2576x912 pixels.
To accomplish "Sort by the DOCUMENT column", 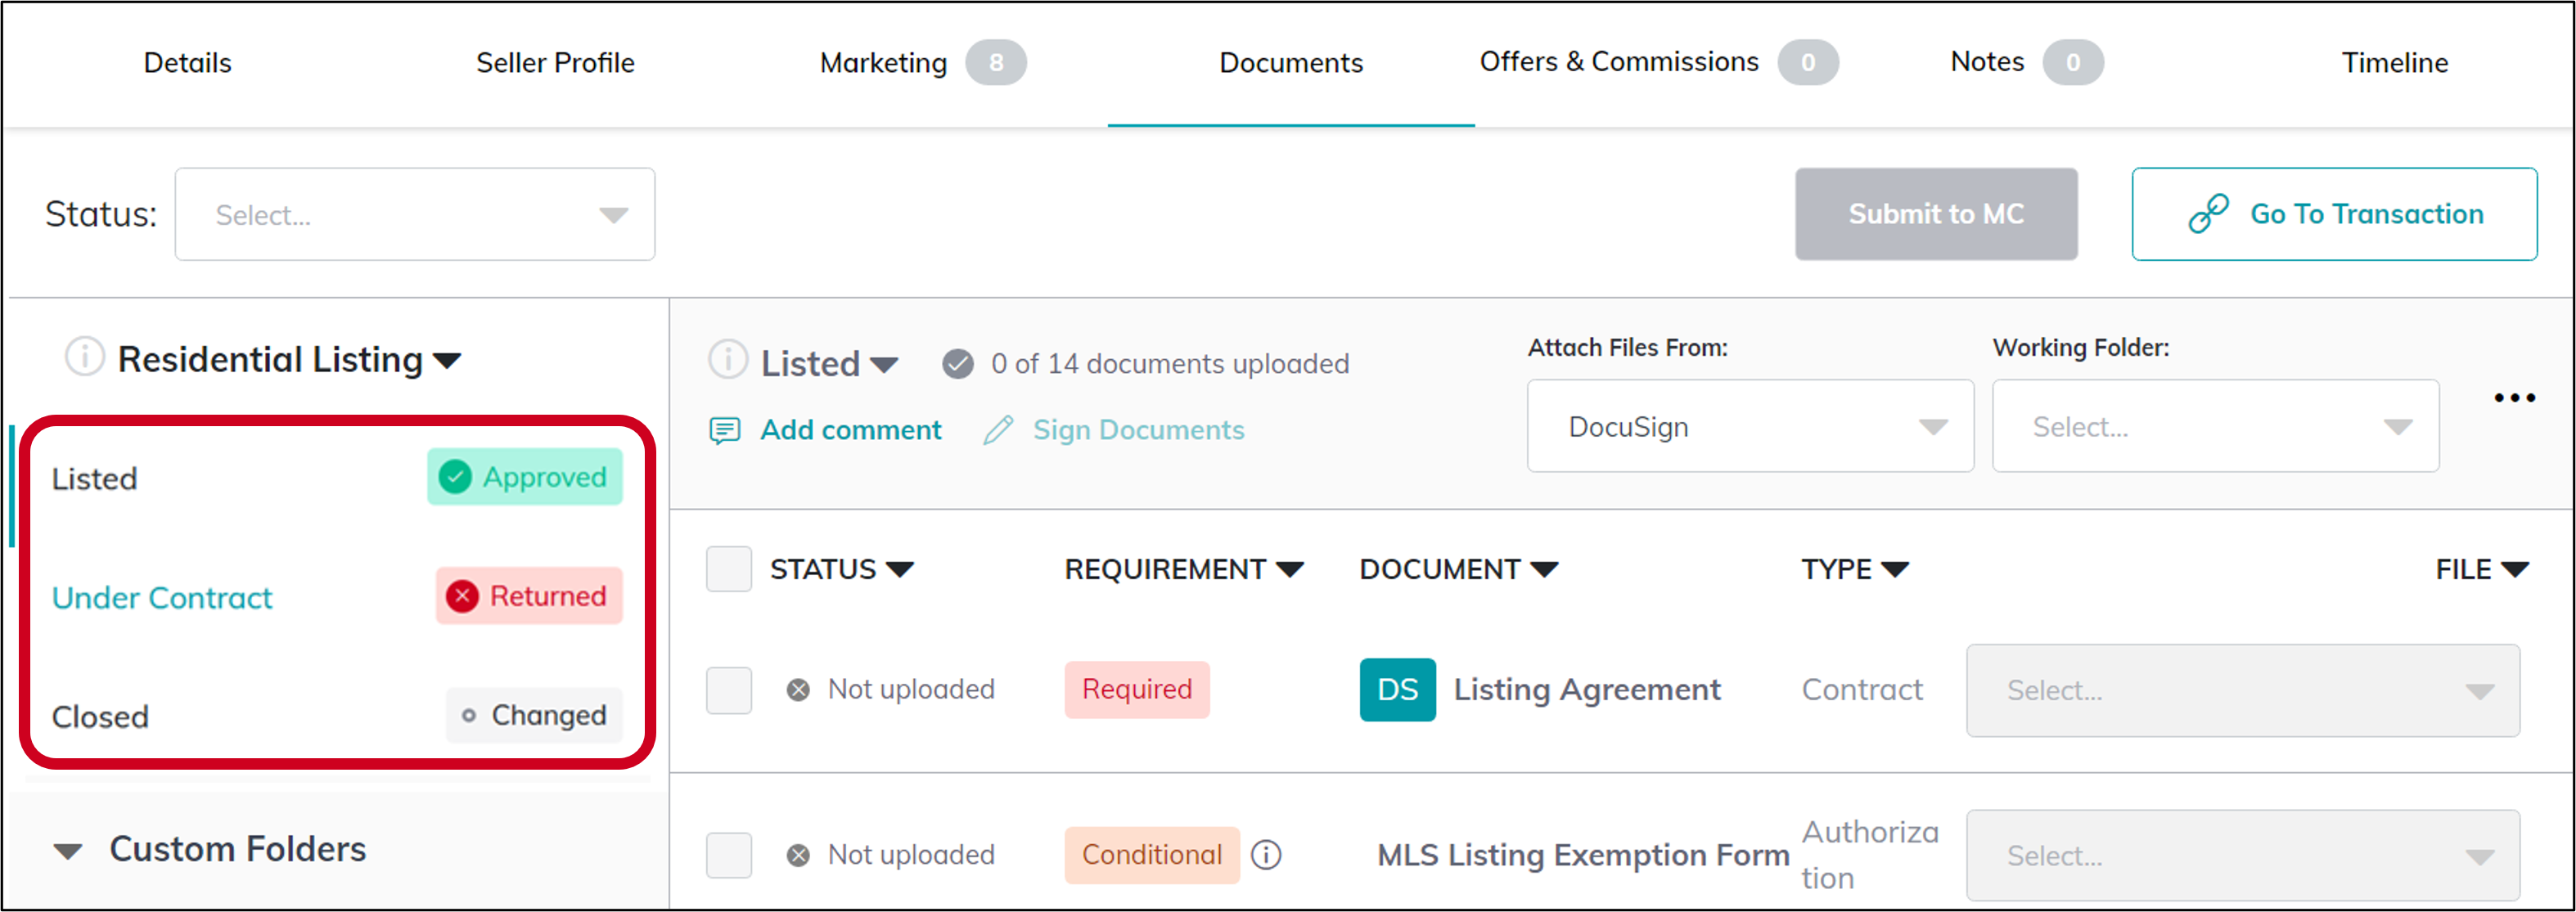I will coord(1458,569).
